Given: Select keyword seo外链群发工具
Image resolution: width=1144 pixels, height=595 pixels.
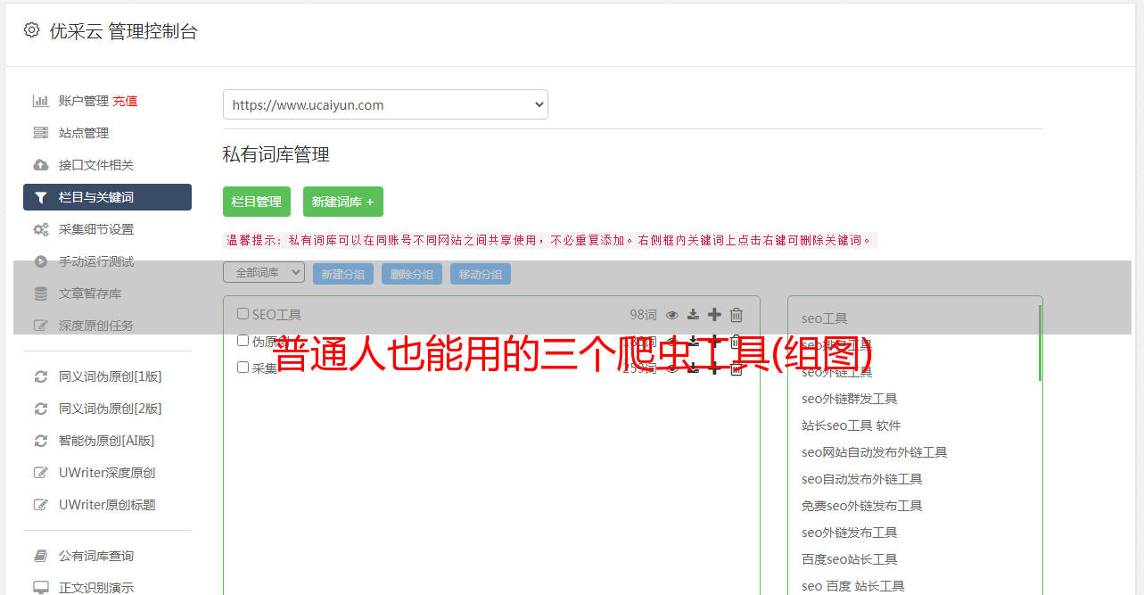Looking at the screenshot, I should (850, 399).
